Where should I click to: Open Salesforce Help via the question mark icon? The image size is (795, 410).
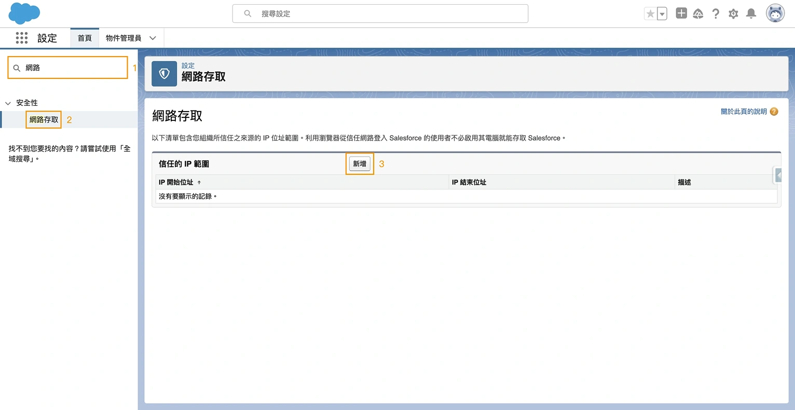point(716,13)
